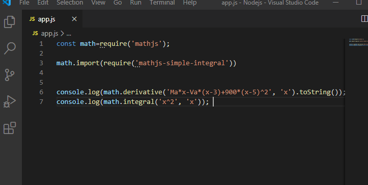Screen dimensions: 368x185
Task: Click 'mathjs-simple-integral' string on line 3
Action: [x=182, y=63]
